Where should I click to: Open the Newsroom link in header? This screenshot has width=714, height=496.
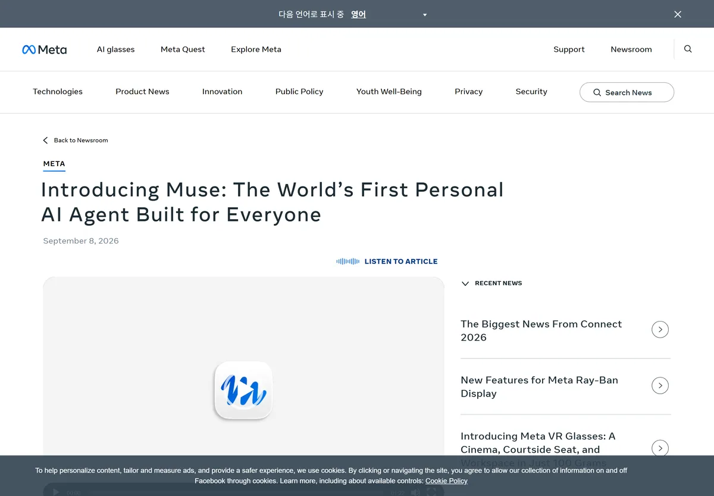631,49
